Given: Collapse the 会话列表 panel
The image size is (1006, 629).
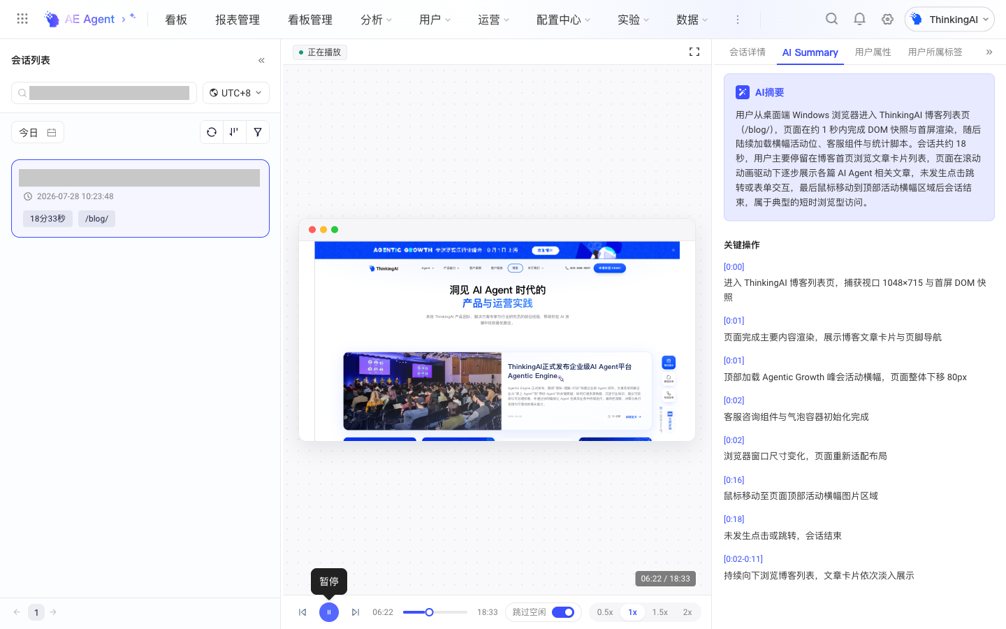Looking at the screenshot, I should 261,60.
